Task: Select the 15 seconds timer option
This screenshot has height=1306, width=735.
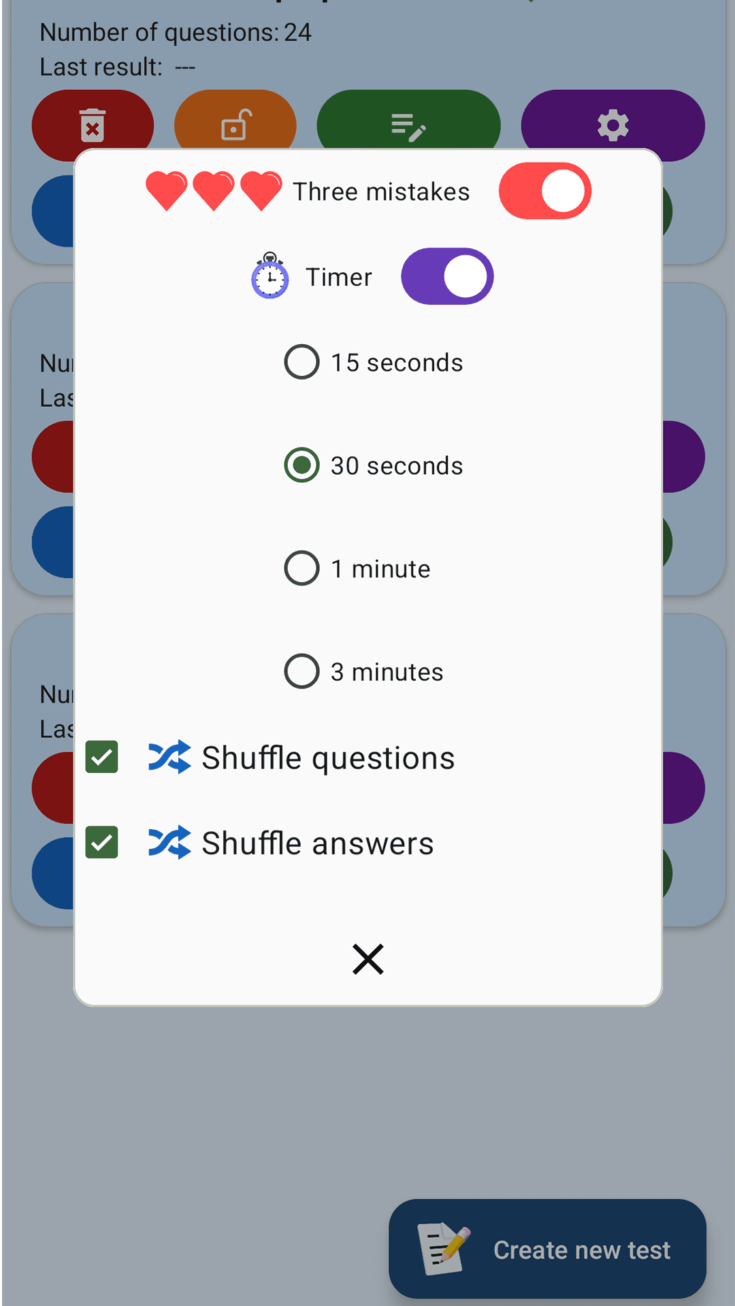Action: pos(301,362)
